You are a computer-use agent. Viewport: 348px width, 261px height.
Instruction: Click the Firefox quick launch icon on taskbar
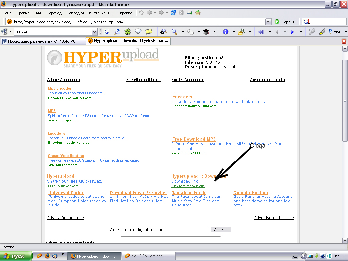point(47,256)
